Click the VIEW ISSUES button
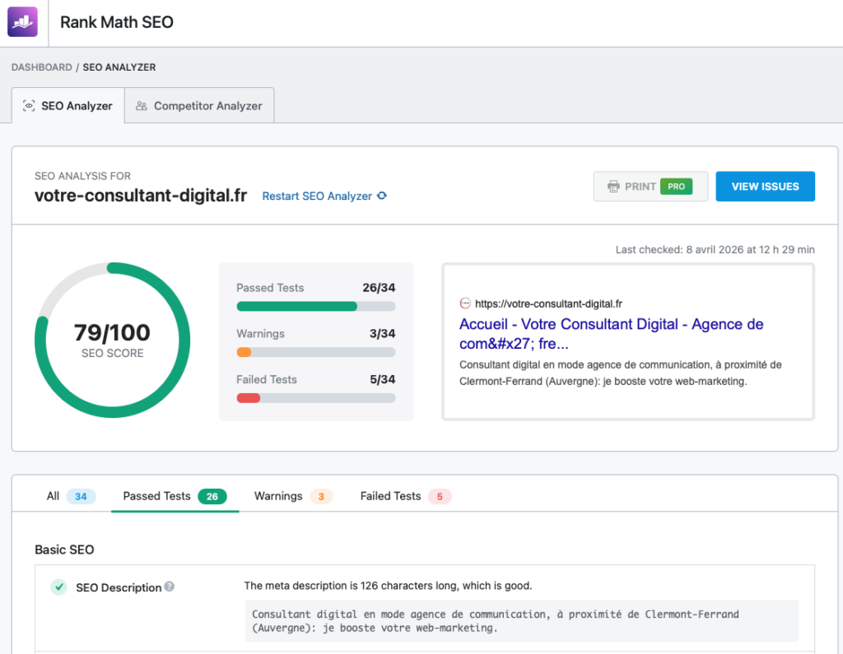 click(765, 187)
